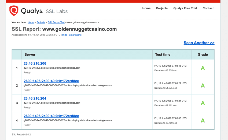228x140 pixels.
Task: Click Duration 46.789 sec value
Action: click(171, 123)
